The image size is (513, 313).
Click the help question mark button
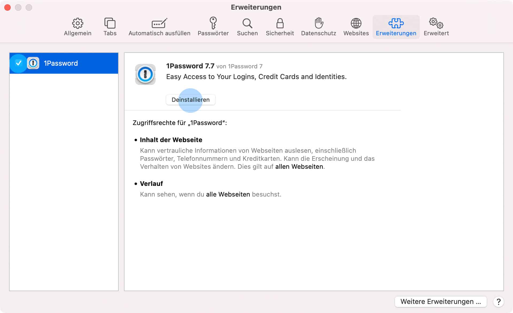498,302
